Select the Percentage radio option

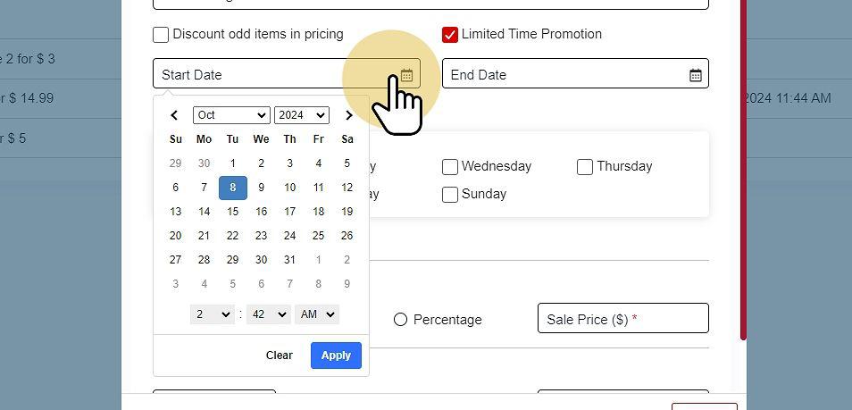tap(400, 320)
